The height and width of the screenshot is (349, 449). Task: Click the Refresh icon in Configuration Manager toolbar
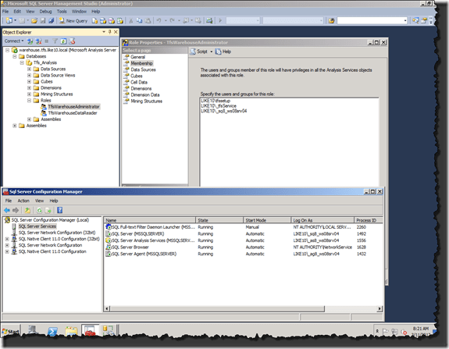(40, 211)
